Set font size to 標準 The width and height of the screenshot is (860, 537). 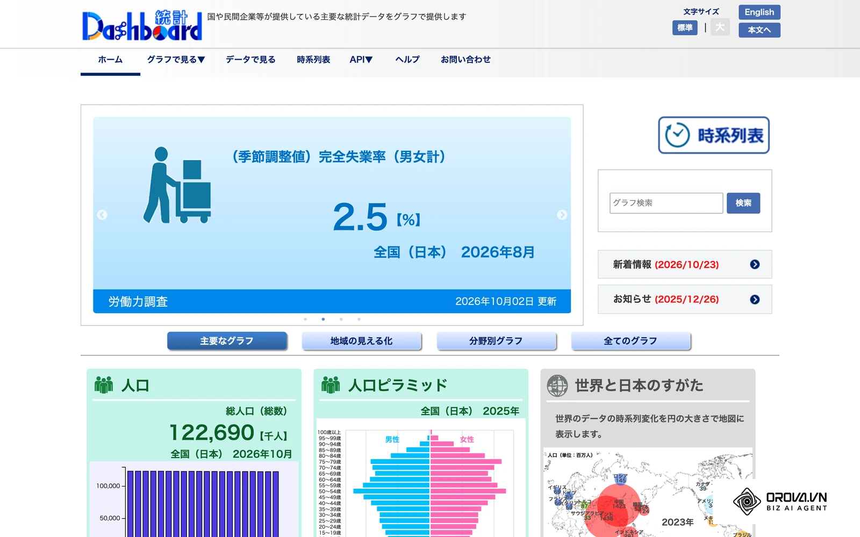click(x=685, y=27)
